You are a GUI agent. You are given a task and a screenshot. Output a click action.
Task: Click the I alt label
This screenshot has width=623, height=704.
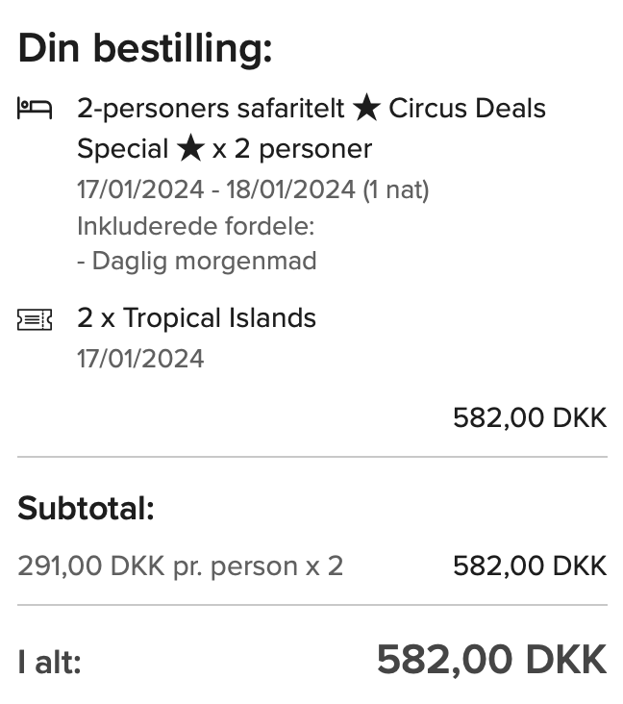[49, 662]
